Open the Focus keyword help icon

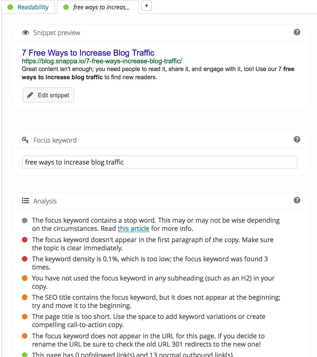click(x=297, y=140)
